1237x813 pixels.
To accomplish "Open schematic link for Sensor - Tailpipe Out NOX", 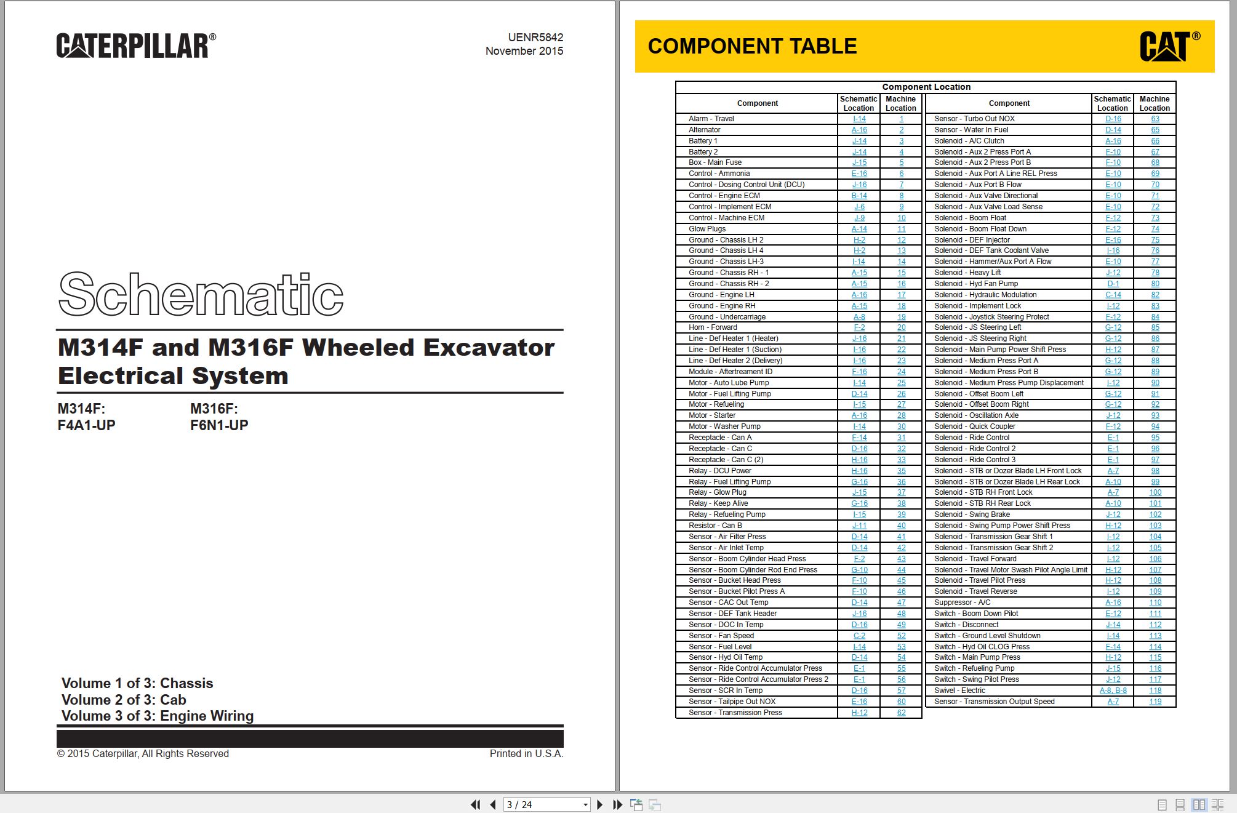I will (859, 702).
